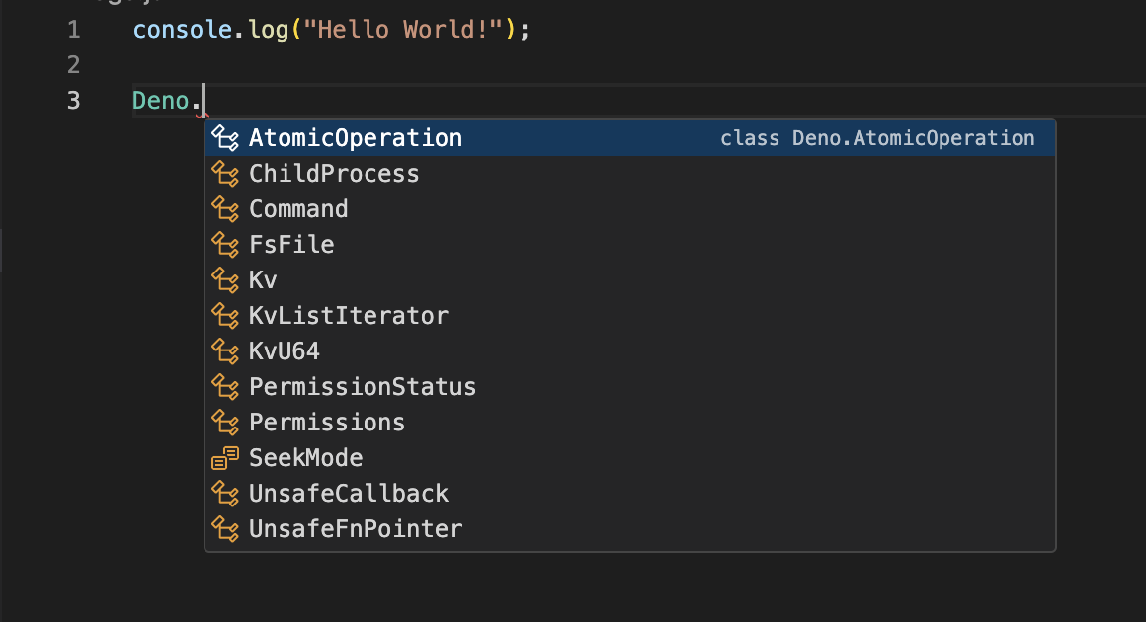The height and width of the screenshot is (622, 1146).
Task: Click line number 1 in the gutter
Action: point(74,30)
